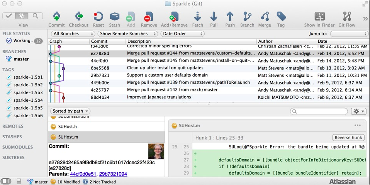
Task: Create a new branch with Branch icon
Action: (247, 17)
